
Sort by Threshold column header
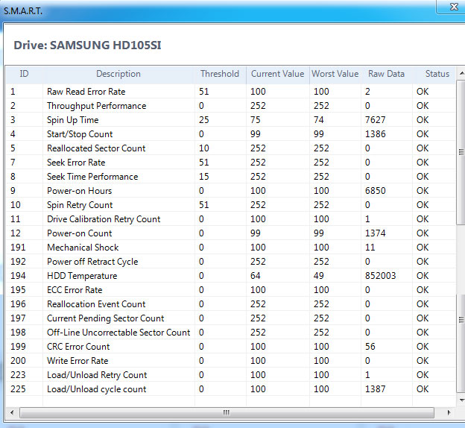tap(220, 74)
